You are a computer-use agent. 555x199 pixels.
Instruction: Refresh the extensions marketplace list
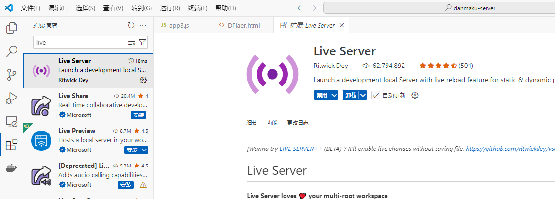coord(131,25)
